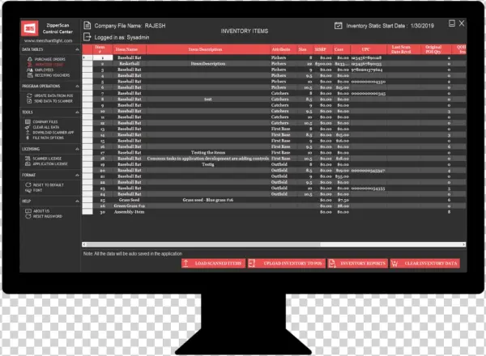
Task: Click the Load Scanned Items button
Action: (213, 264)
